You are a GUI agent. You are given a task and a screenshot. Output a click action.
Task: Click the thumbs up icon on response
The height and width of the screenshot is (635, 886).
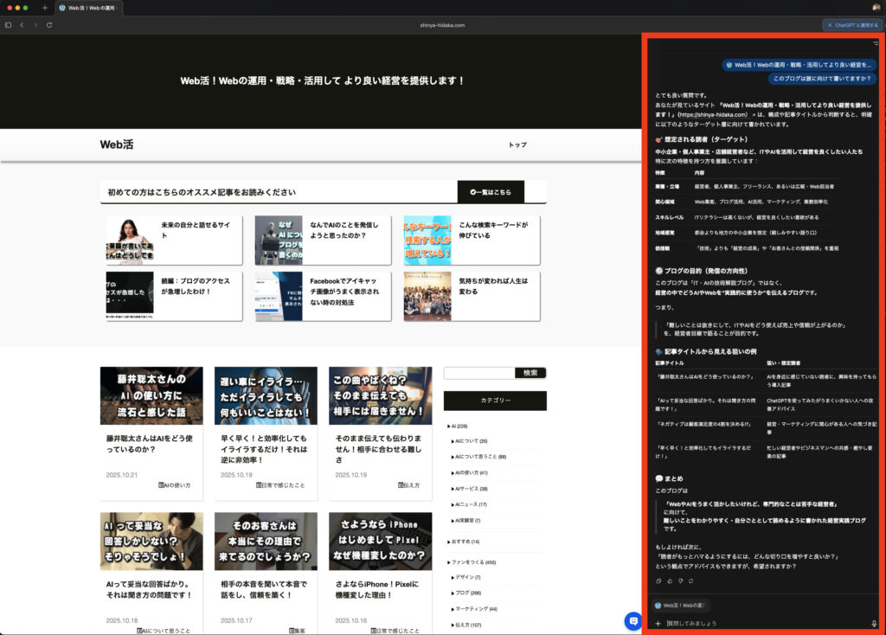(x=669, y=580)
